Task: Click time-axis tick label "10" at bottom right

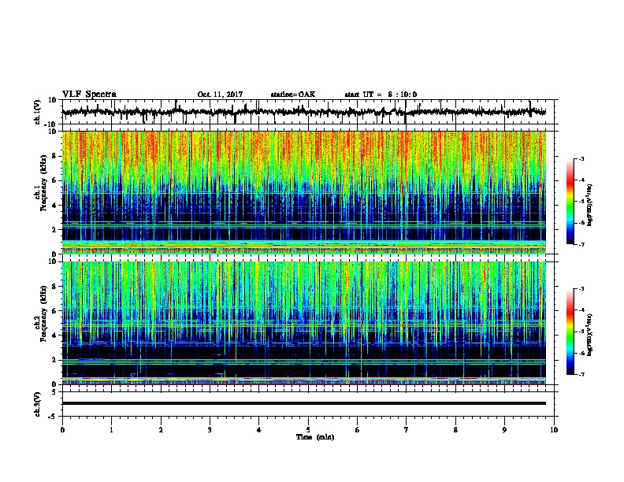Action: click(554, 430)
